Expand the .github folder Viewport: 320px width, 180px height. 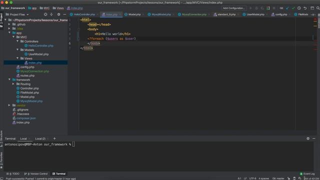pyautogui.click(x=9, y=24)
